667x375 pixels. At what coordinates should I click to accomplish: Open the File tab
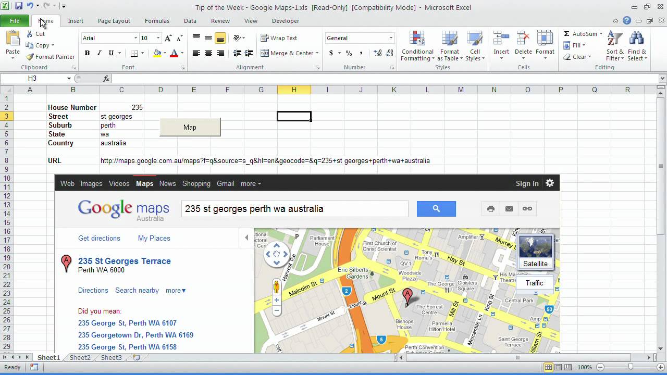pos(15,21)
